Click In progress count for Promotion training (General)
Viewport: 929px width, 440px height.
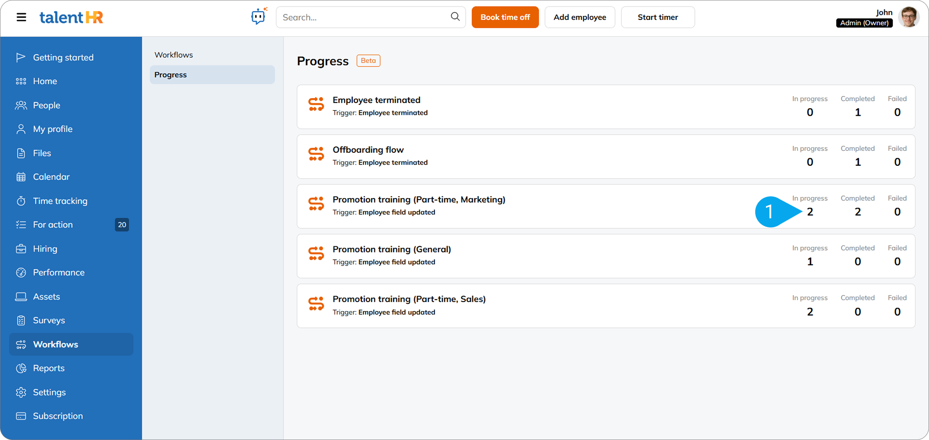[810, 262]
